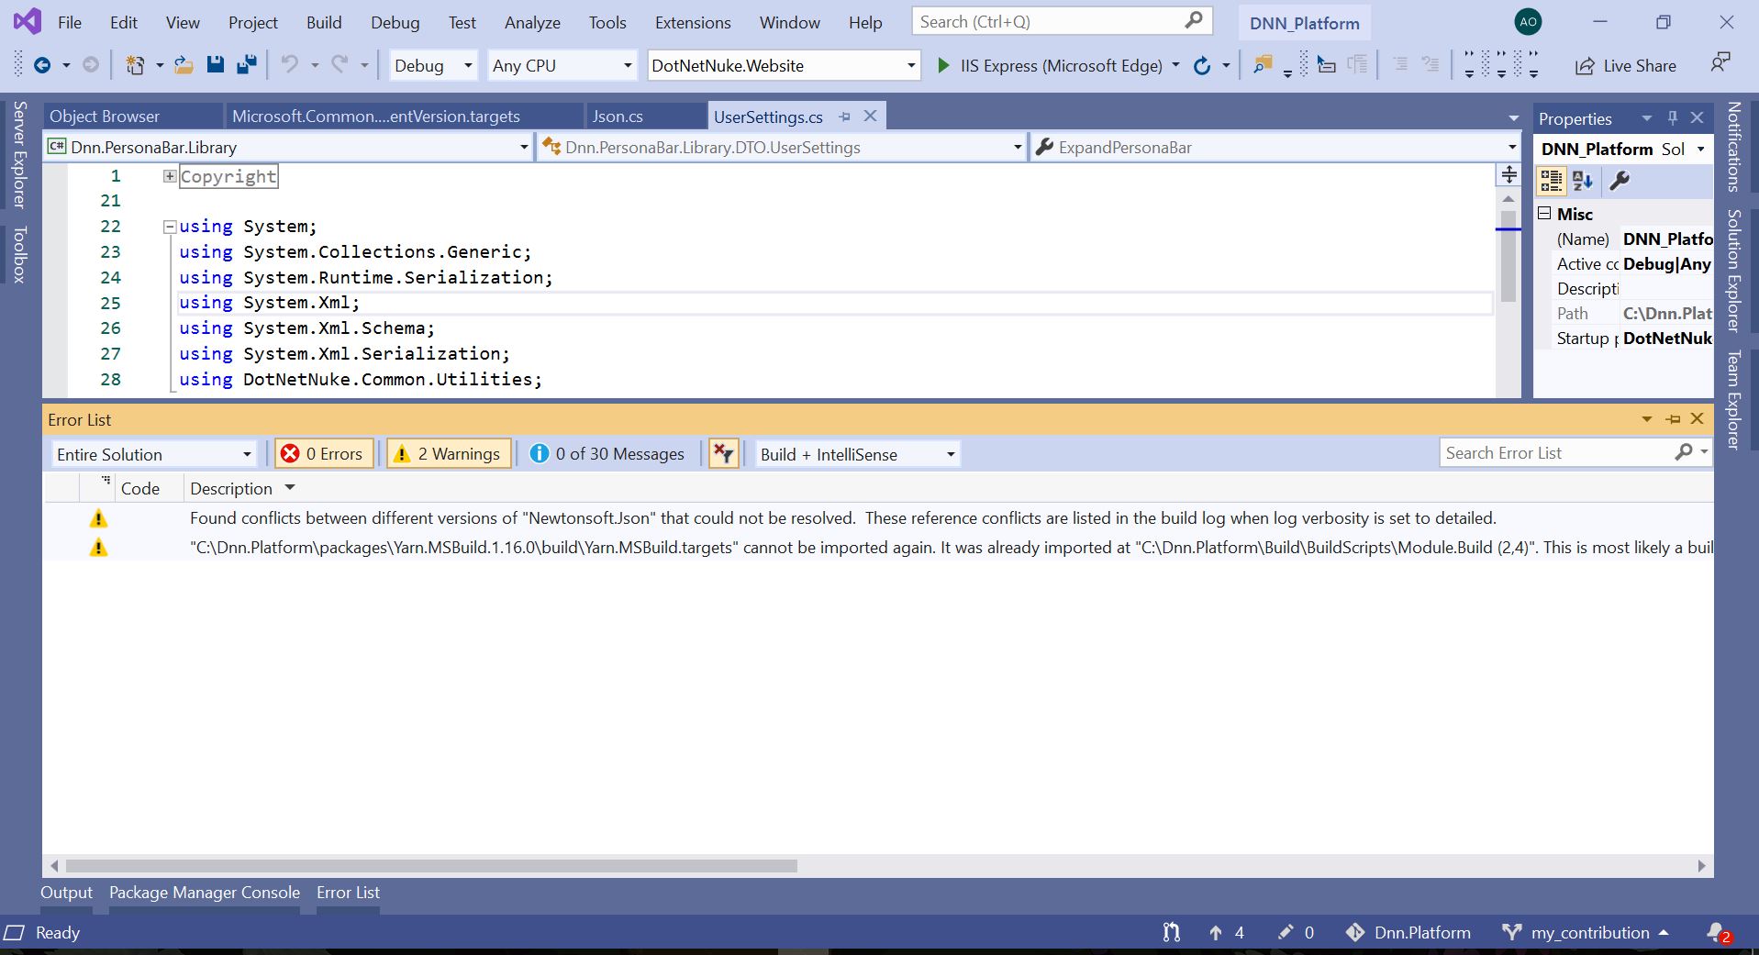
Task: Sort Properties alphabetically
Action: click(1582, 181)
